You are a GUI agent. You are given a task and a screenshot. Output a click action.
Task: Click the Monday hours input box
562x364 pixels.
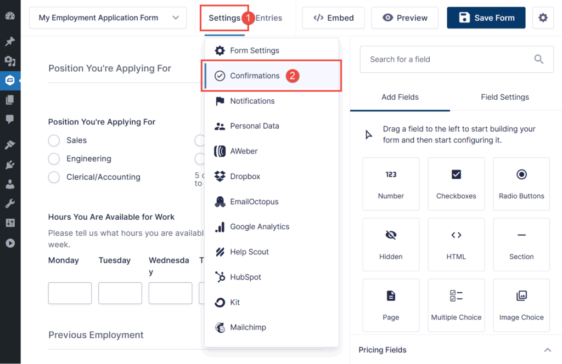(x=70, y=293)
